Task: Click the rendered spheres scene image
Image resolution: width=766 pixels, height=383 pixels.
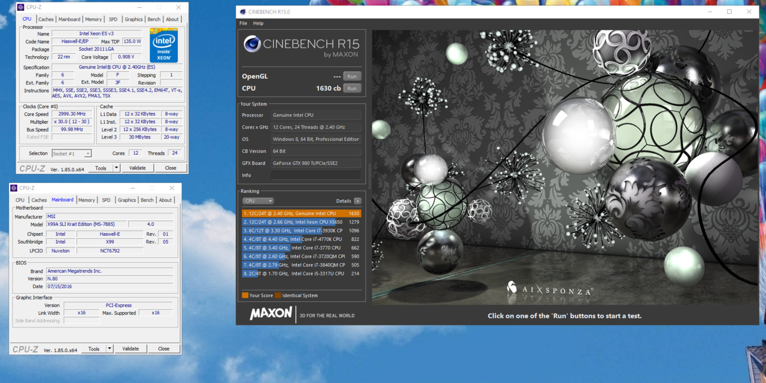Action: coord(565,167)
